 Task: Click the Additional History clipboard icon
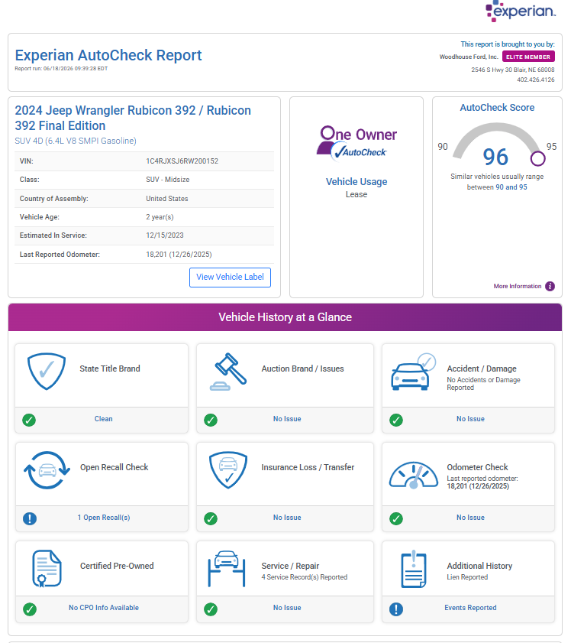point(414,569)
